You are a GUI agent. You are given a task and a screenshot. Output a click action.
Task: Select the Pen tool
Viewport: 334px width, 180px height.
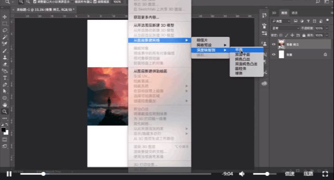click(x=5, y=85)
